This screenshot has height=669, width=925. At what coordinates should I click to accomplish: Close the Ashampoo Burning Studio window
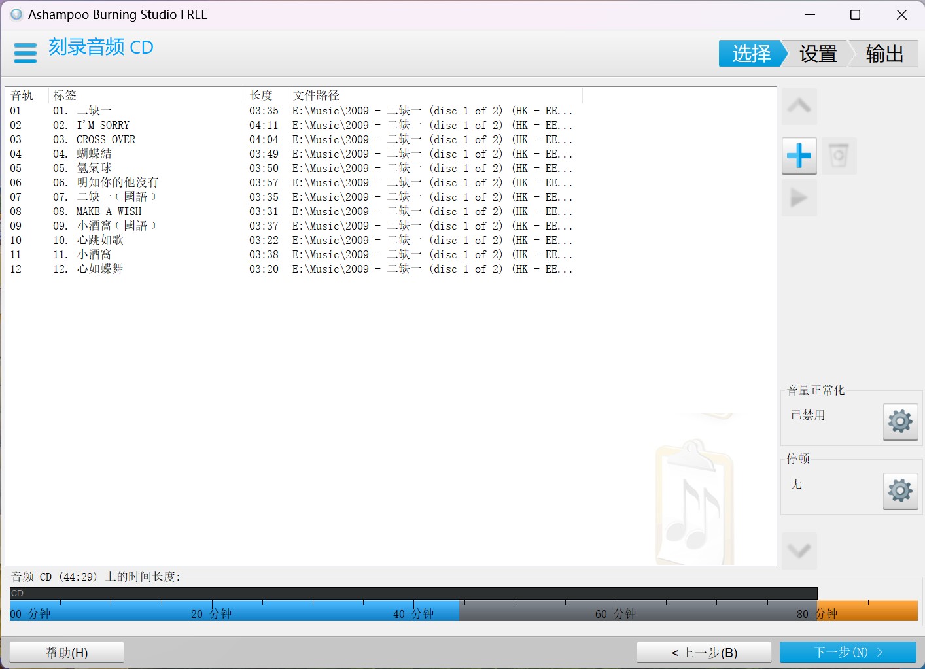tap(901, 14)
